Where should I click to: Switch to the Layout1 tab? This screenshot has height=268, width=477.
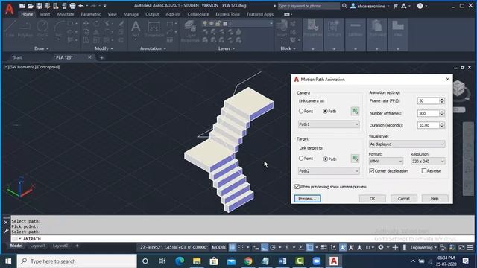click(x=37, y=246)
